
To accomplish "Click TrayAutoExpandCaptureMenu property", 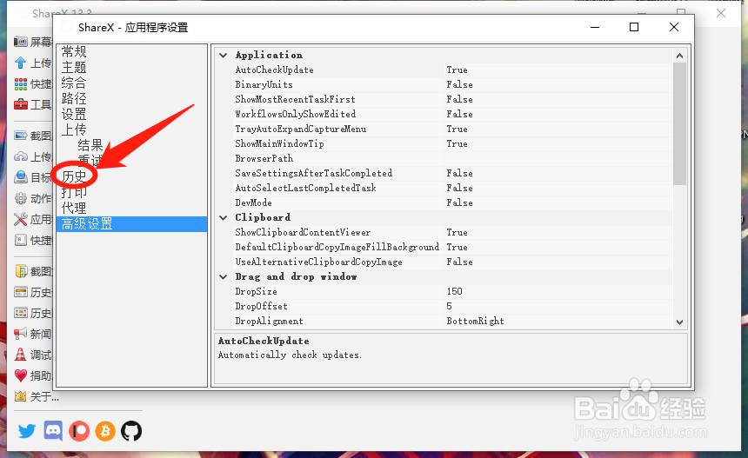I will point(301,129).
